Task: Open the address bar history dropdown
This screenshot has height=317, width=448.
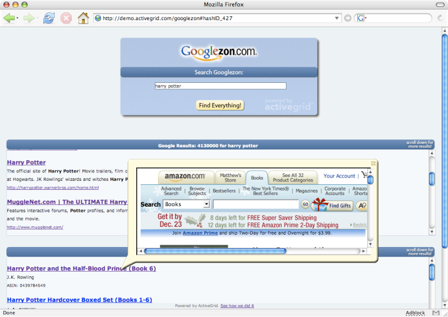Action: [336, 18]
